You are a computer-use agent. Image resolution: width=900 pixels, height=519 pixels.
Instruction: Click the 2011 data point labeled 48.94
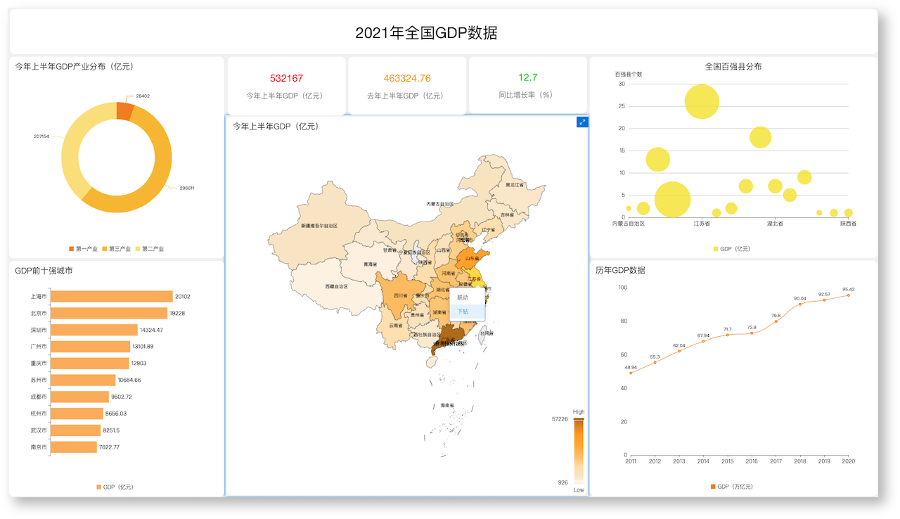[x=631, y=373]
